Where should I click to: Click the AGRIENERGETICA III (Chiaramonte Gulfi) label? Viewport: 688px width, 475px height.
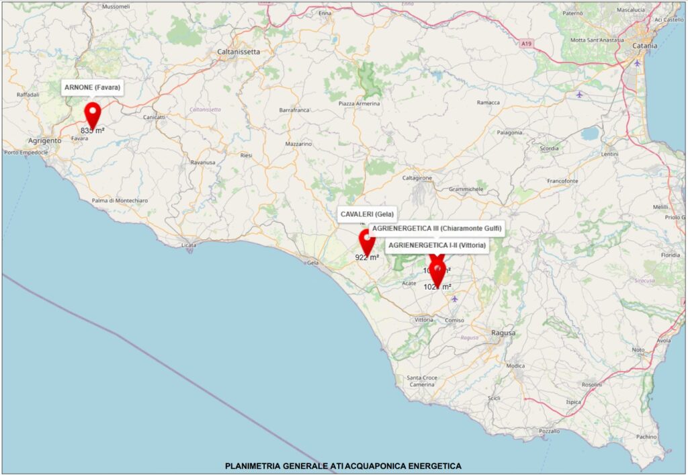tap(436, 229)
